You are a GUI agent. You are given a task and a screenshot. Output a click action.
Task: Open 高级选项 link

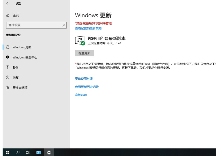(x=81, y=95)
